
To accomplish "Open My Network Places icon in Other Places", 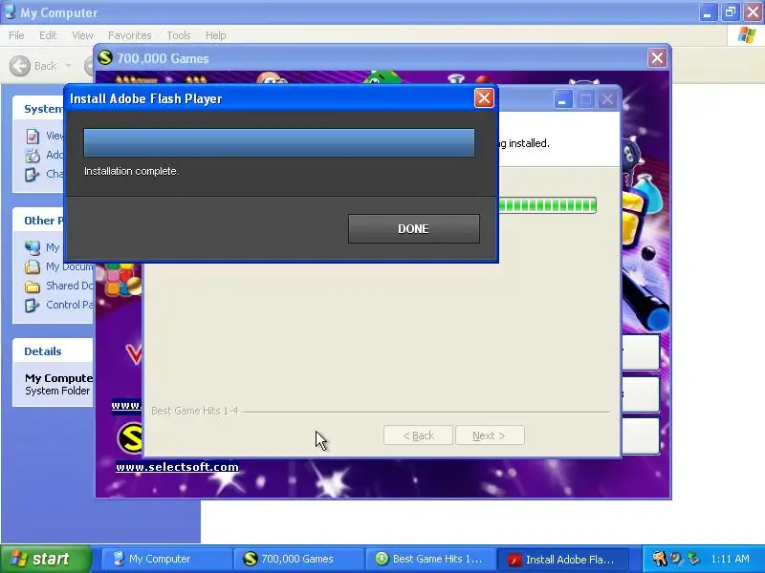I will coord(33,247).
